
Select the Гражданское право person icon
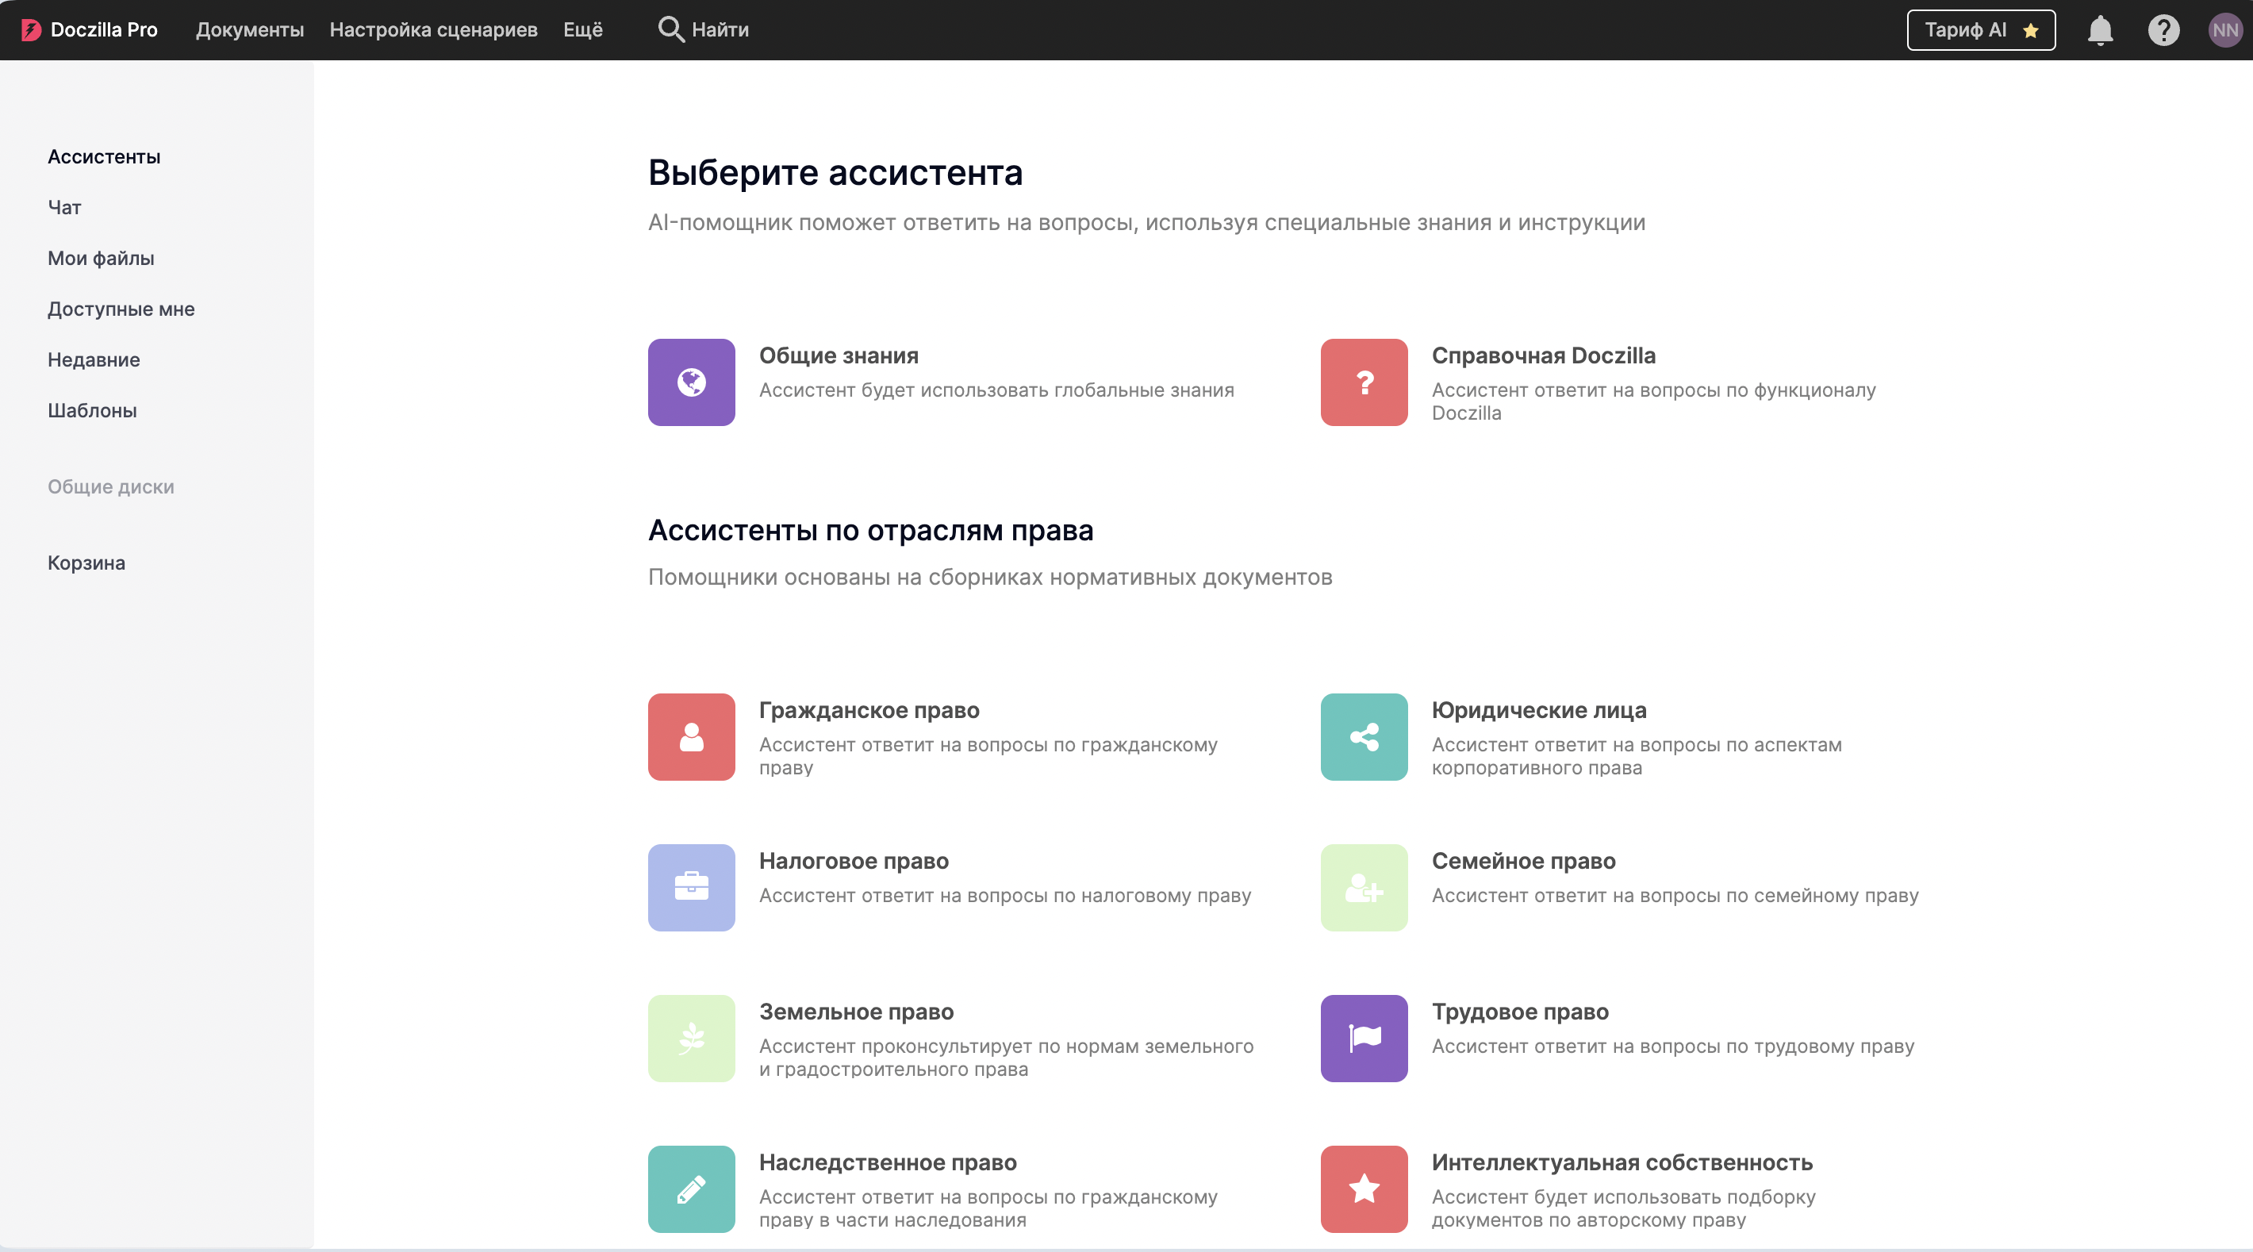(691, 736)
